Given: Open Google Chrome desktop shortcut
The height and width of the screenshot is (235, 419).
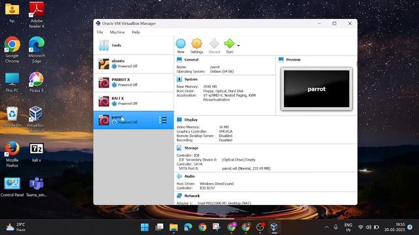Looking at the screenshot, I should click(12, 50).
